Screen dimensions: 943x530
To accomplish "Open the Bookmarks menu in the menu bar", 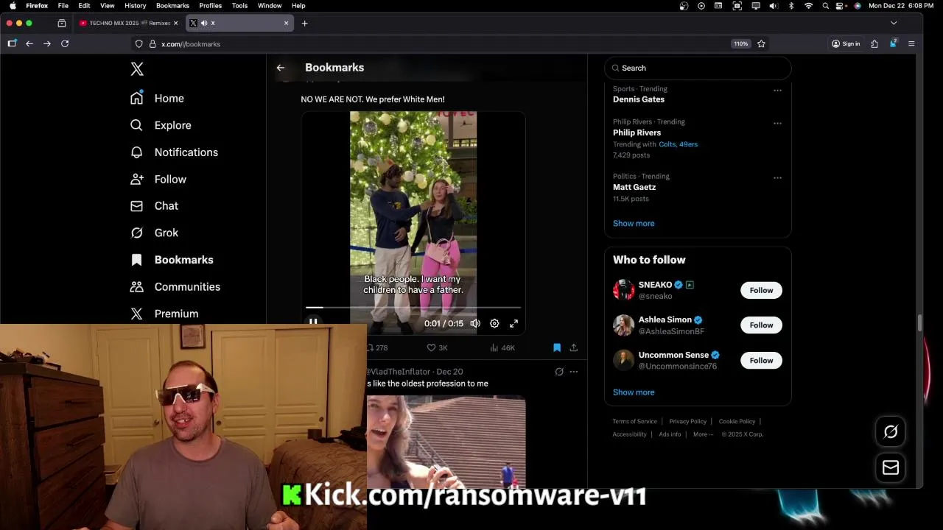I will coord(172,6).
